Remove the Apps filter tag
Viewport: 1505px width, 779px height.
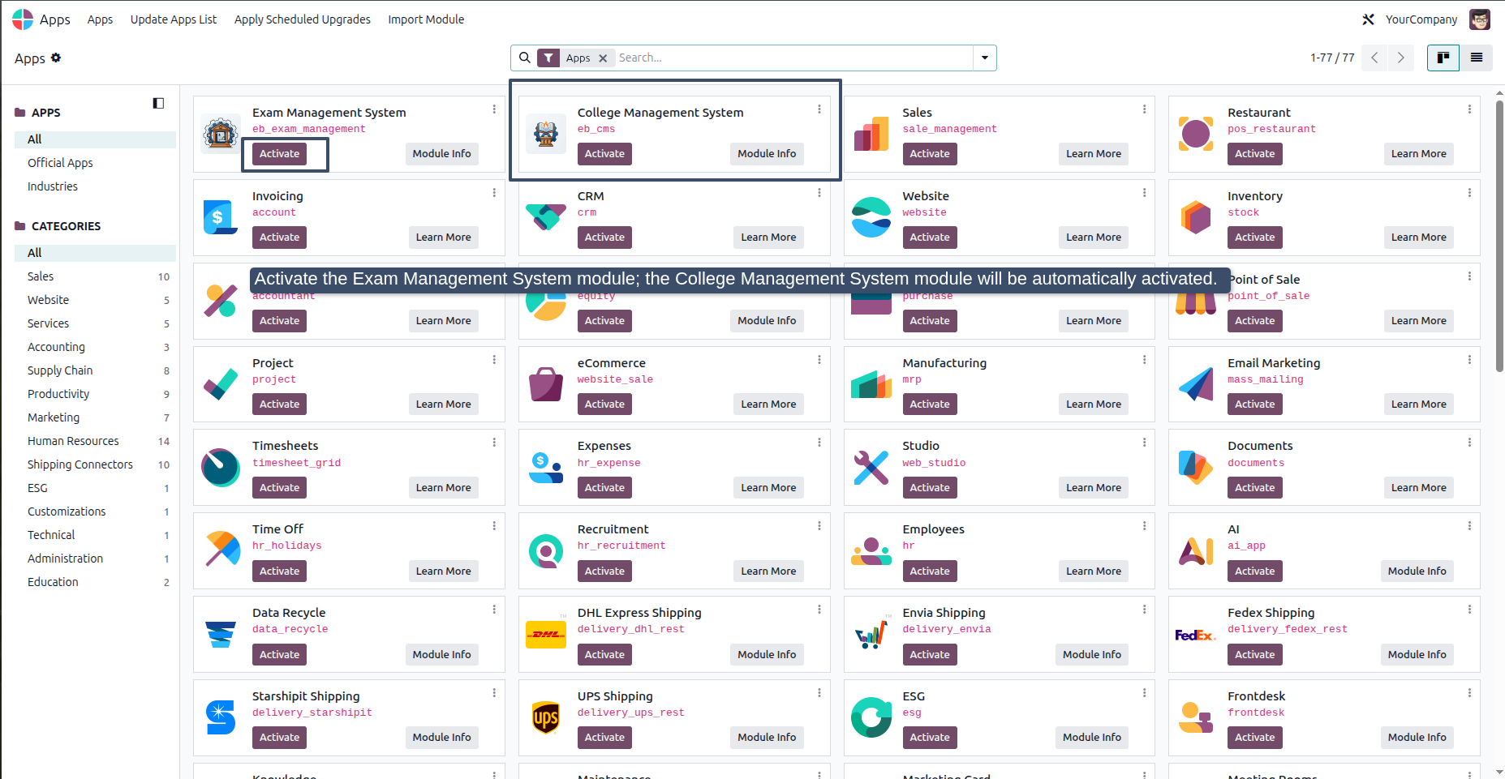[603, 58]
